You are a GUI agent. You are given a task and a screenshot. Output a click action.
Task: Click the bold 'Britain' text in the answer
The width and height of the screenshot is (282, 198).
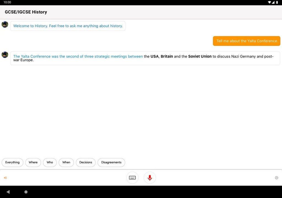[x=167, y=56]
